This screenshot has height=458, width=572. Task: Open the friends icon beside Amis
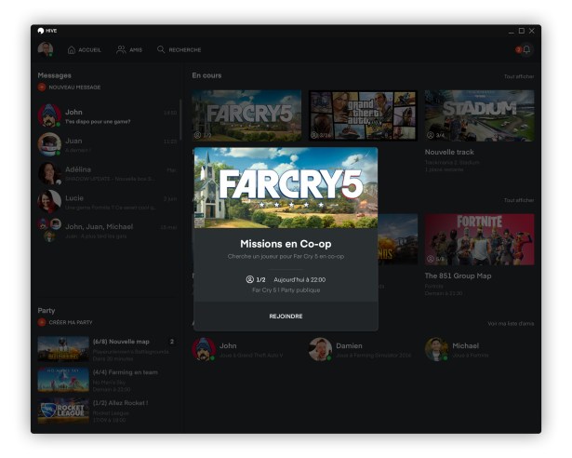(121, 49)
